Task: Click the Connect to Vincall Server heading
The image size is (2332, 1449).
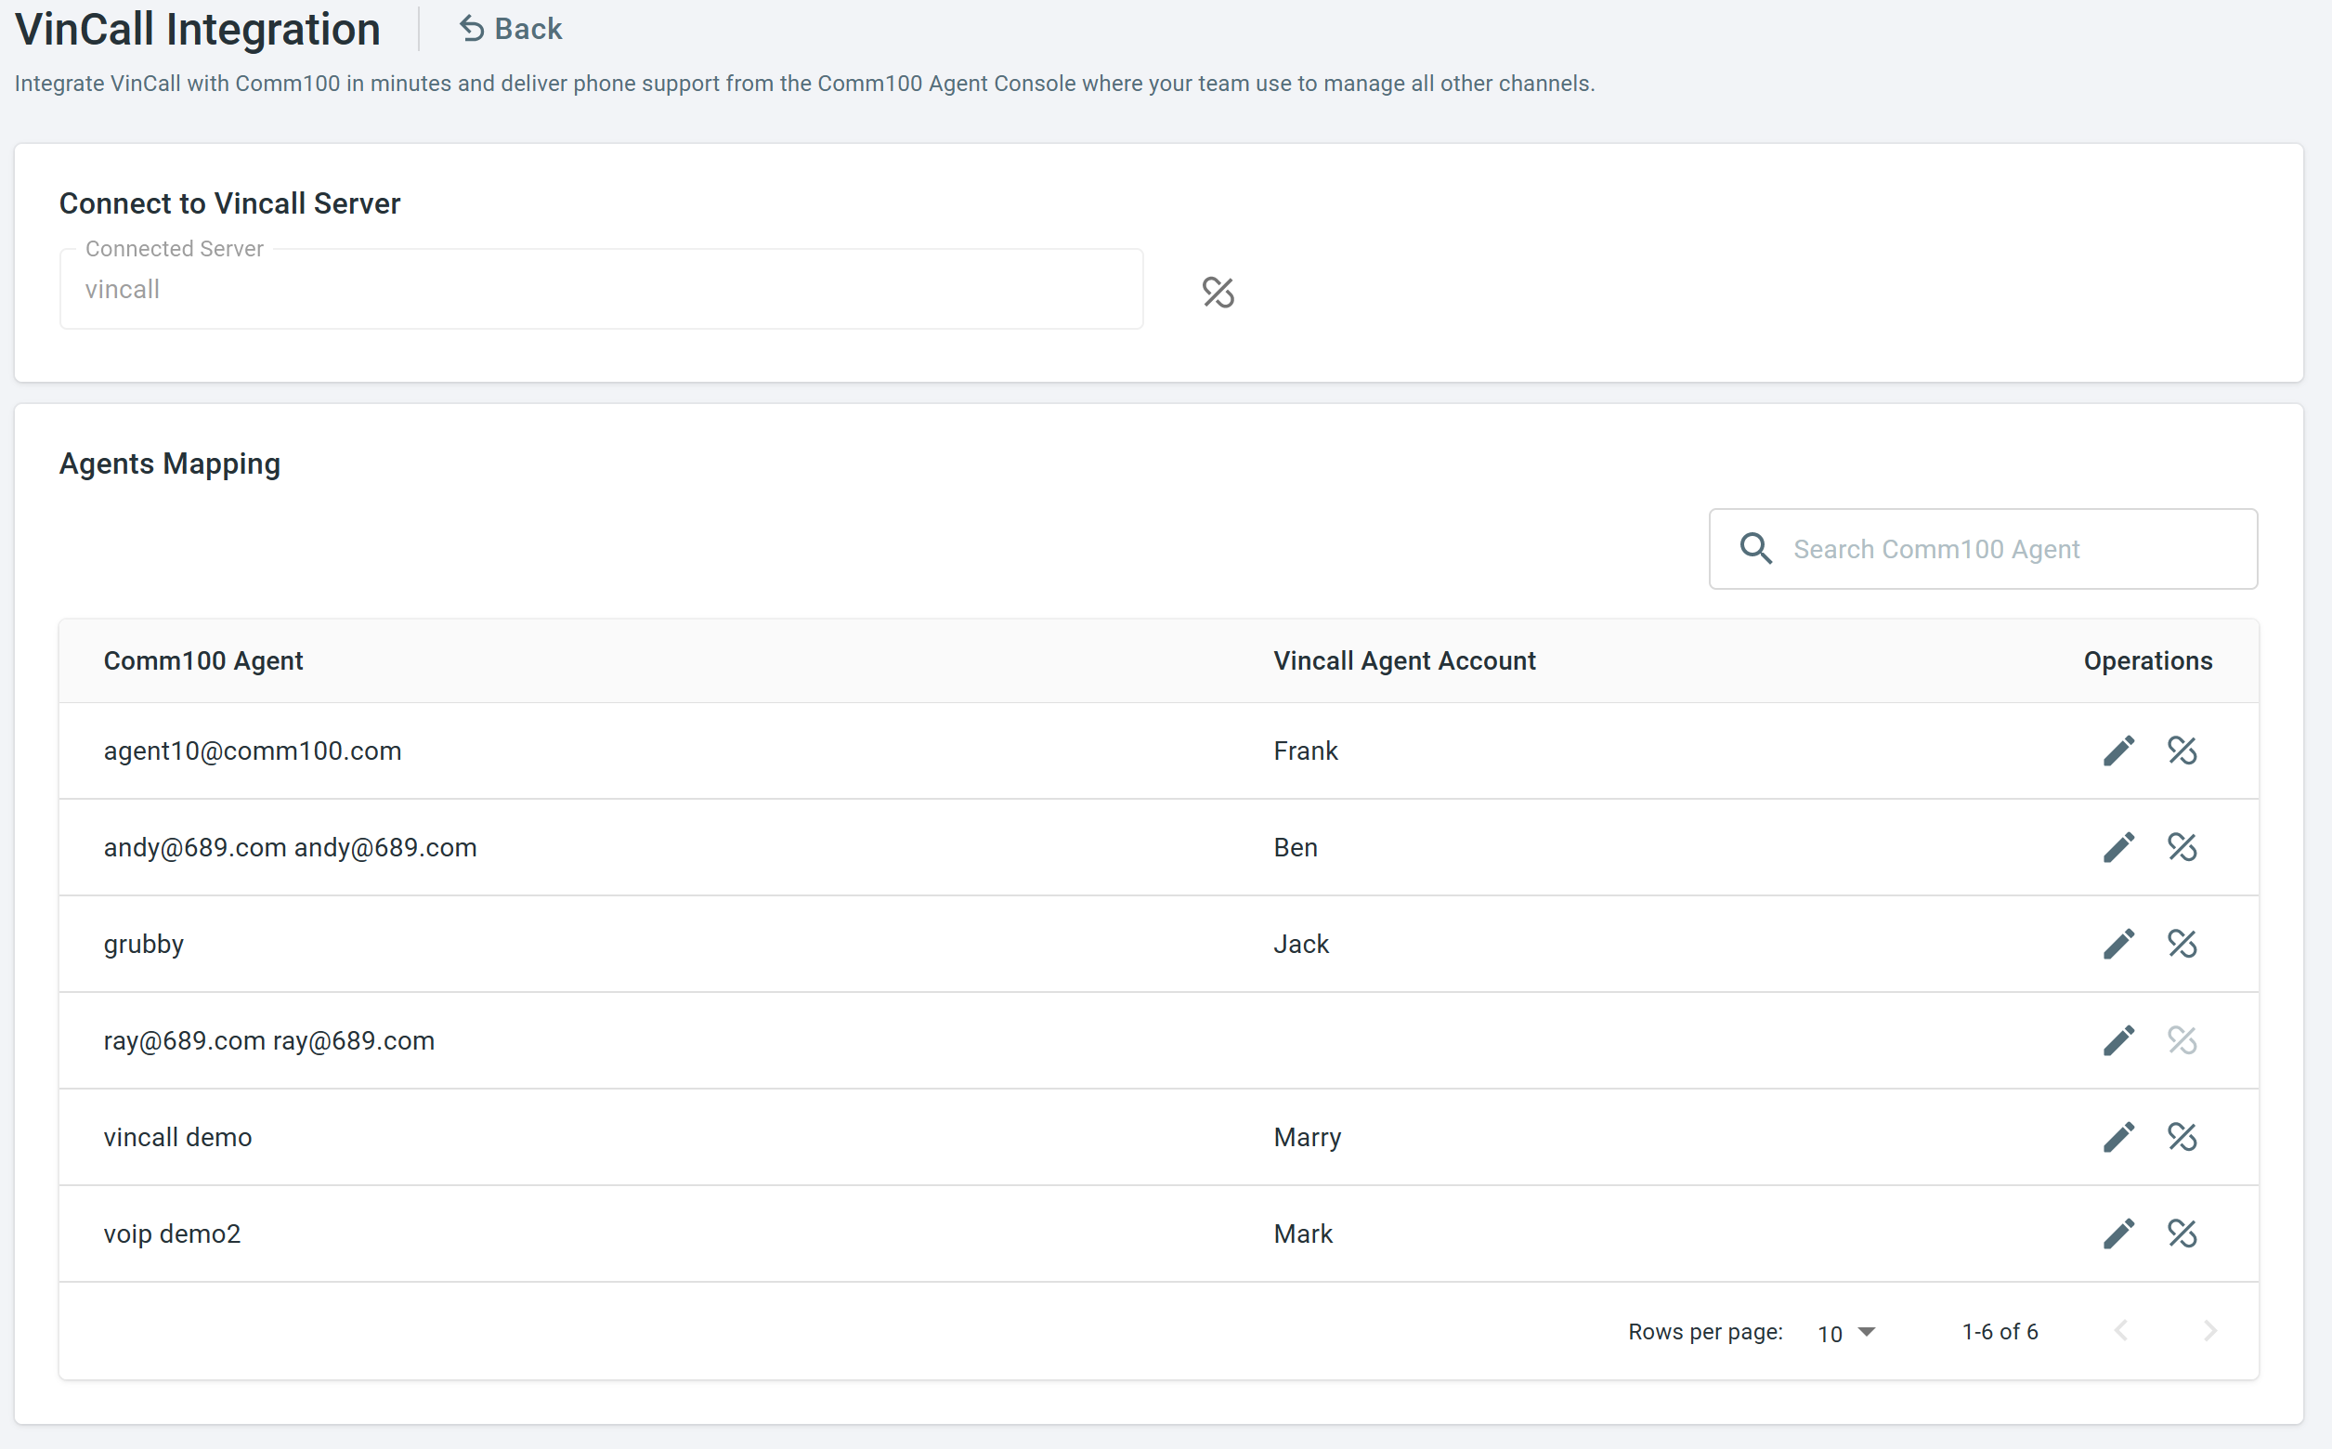Action: [x=230, y=203]
